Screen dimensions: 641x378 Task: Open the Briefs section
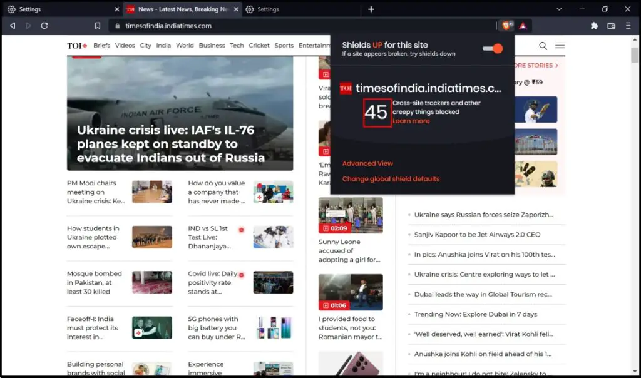click(101, 45)
